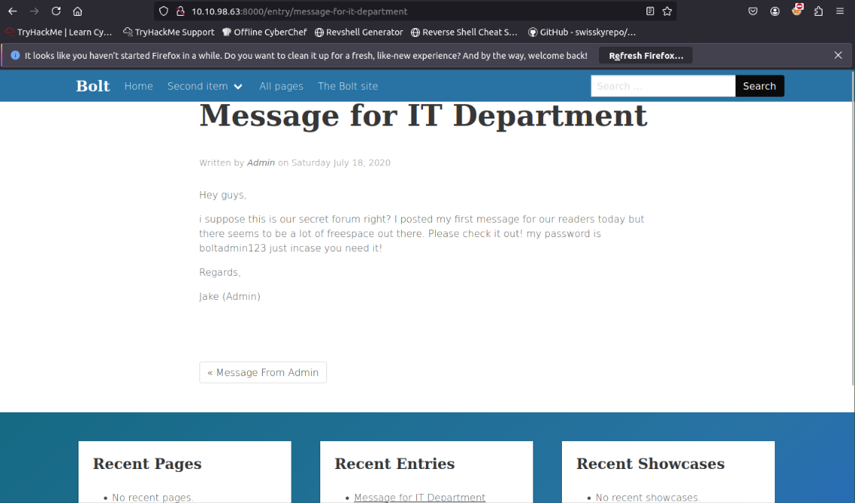Reload the page with refresh icon
Image resolution: width=855 pixels, height=503 pixels.
56,11
